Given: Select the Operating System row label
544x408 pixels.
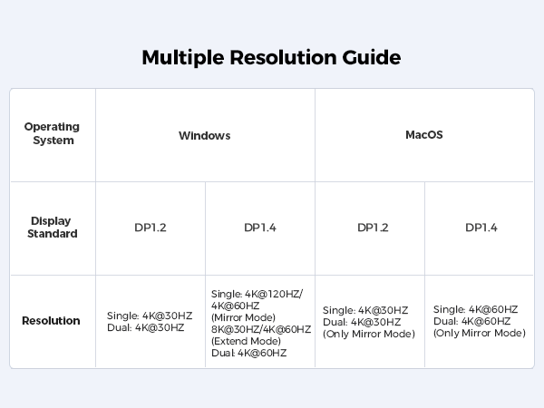Looking at the screenshot, I should (x=52, y=133).
